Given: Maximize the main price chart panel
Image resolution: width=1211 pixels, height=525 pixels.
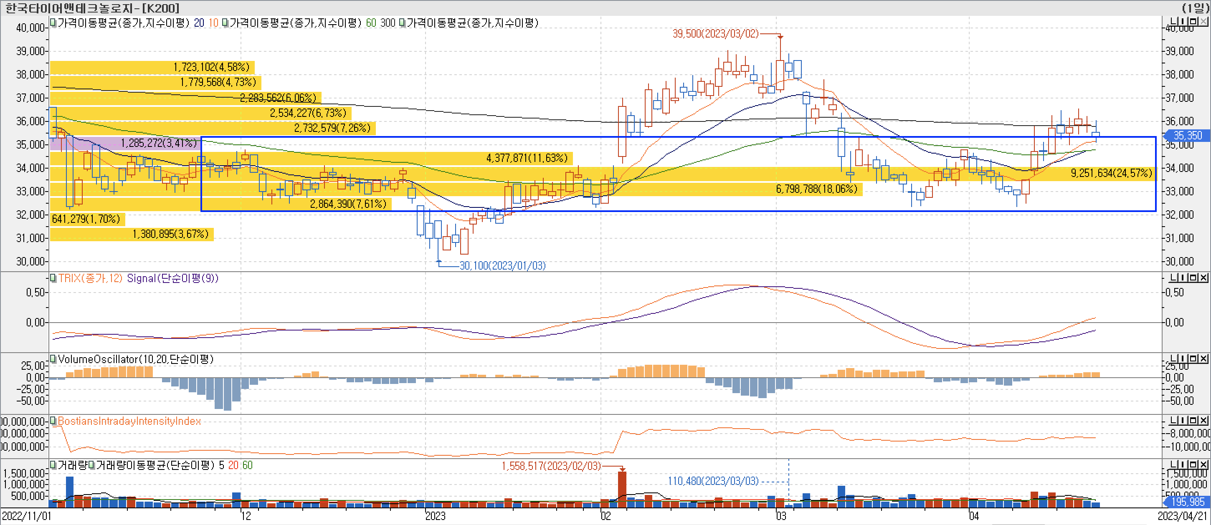Looking at the screenshot, I should pyautogui.click(x=1192, y=22).
